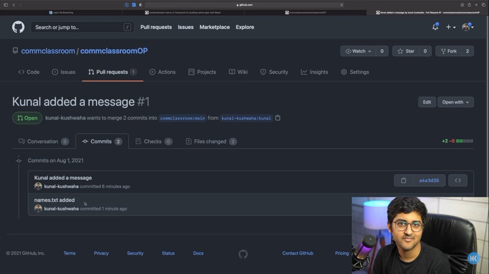Switch to the Code tab
489x274 pixels.
29,72
